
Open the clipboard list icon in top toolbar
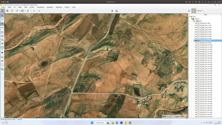pos(7,11)
